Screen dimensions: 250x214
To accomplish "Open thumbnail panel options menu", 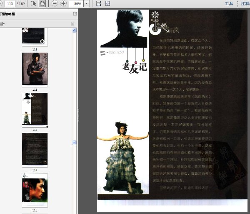I will [x=2, y=24].
